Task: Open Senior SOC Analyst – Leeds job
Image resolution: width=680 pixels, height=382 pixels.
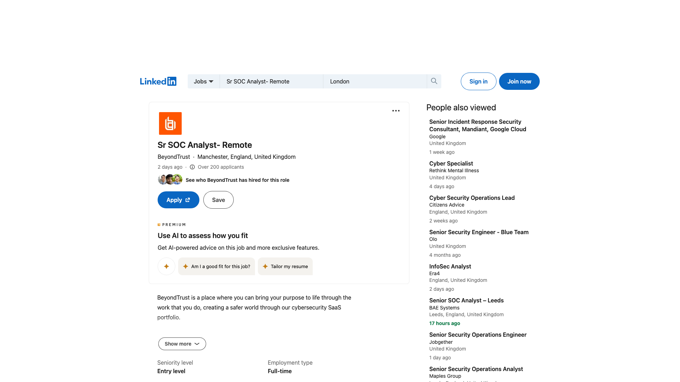Action: (466, 300)
